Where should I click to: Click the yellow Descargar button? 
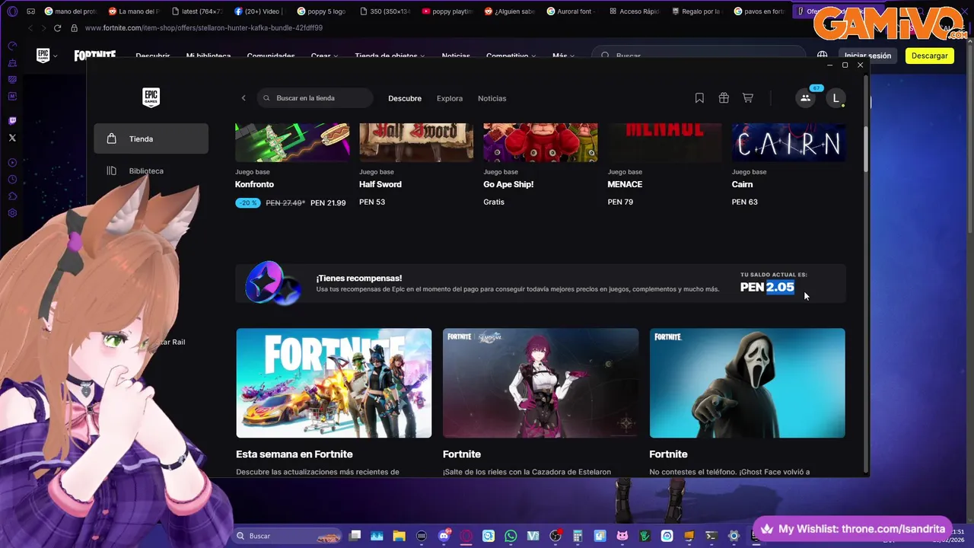[x=929, y=56]
